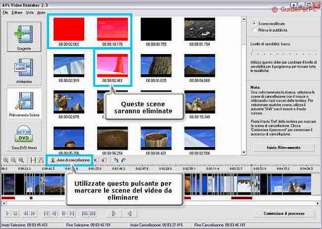The width and height of the screenshot is (322, 229).
Task: Open the Rilevamento Scene panel
Action: click(x=24, y=103)
